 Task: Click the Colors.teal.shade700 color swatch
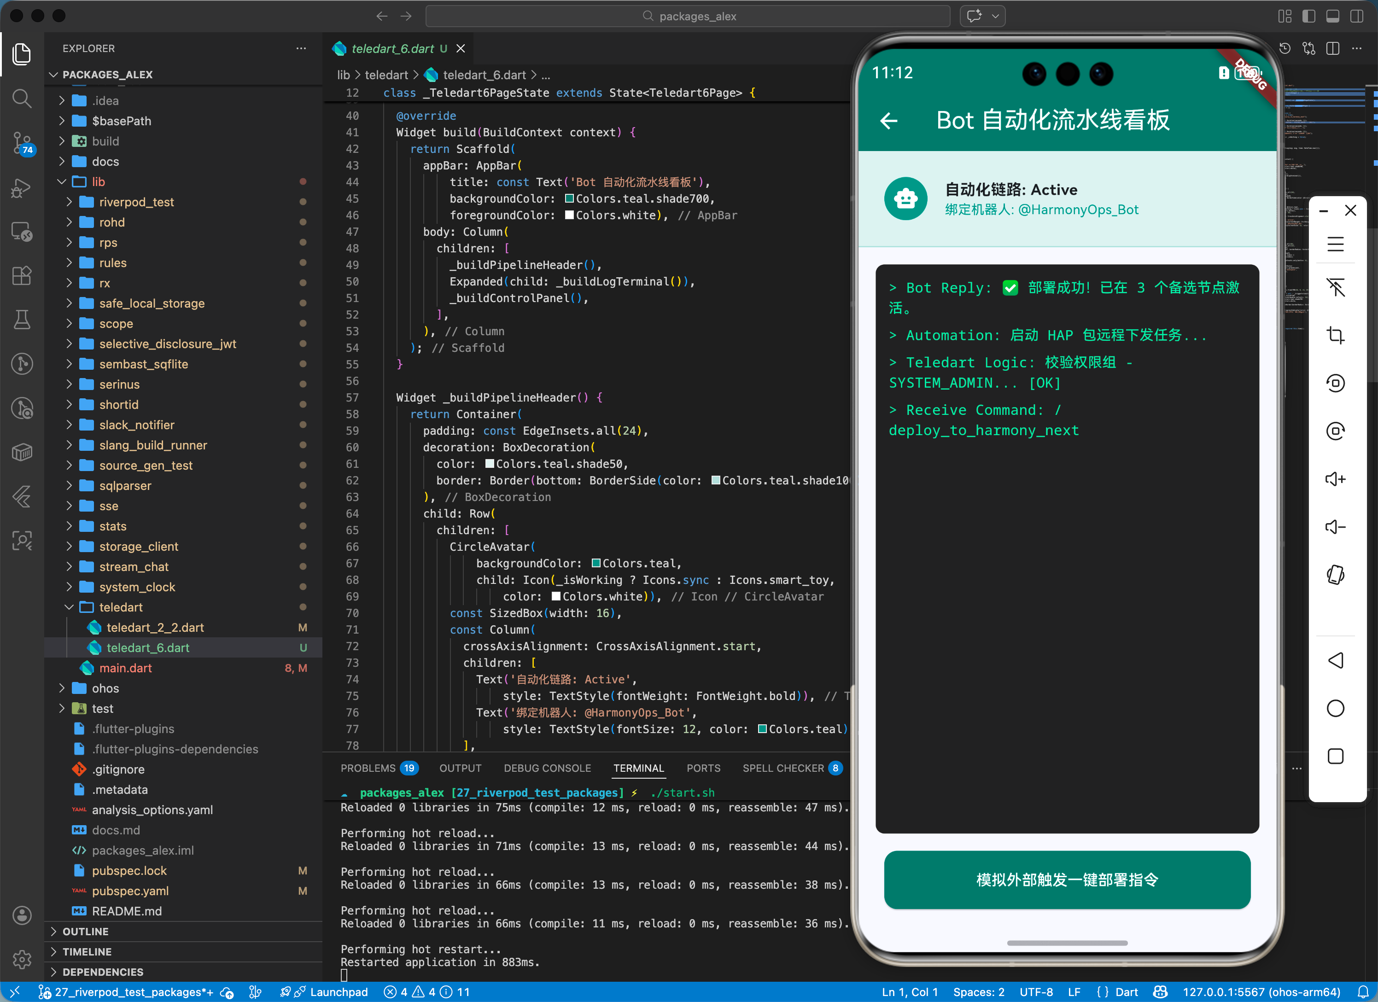point(569,199)
